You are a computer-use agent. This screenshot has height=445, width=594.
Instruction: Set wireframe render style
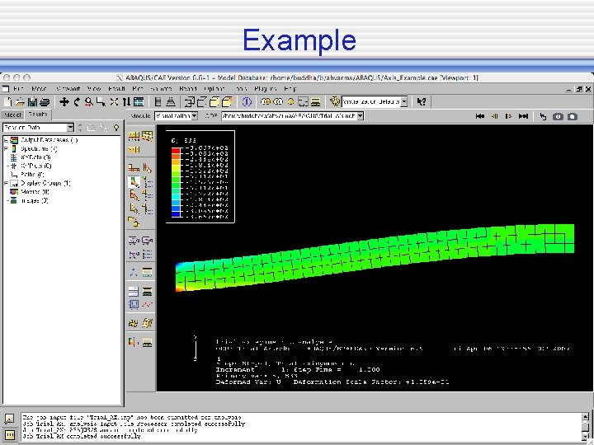click(x=190, y=101)
